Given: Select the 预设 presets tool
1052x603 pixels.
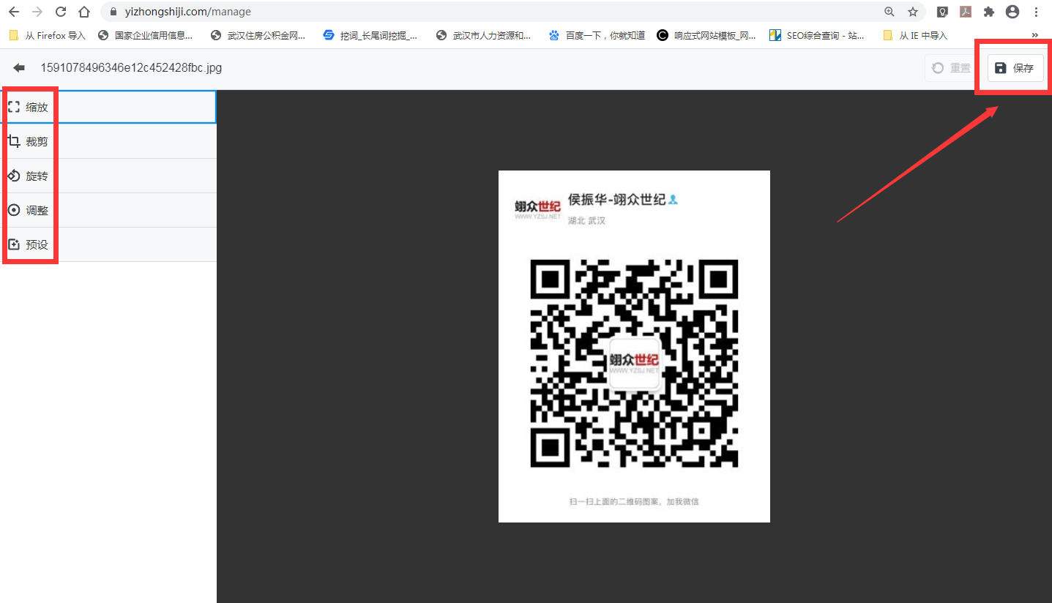Looking at the screenshot, I should [108, 244].
